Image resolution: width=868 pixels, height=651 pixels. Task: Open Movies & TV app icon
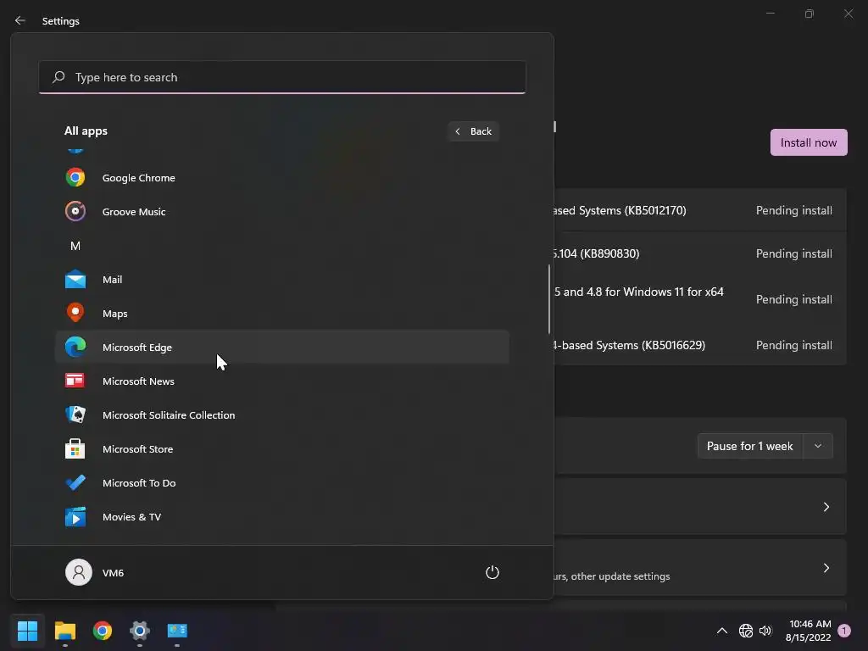[75, 516]
